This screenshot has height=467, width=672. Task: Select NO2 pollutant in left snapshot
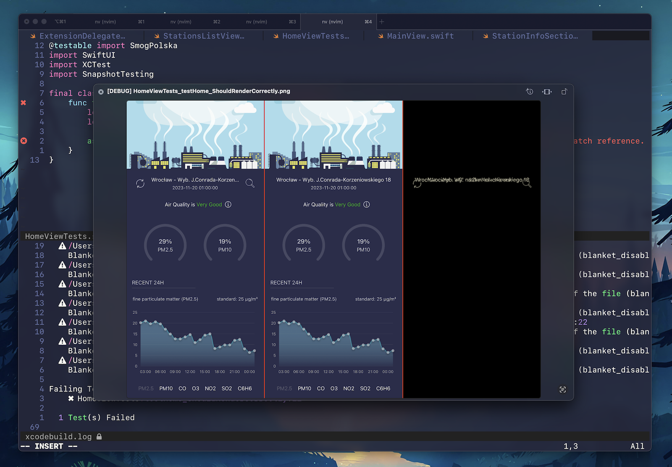[210, 389]
